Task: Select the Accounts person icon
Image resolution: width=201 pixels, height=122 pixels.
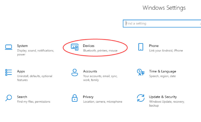Action: click(x=74, y=72)
